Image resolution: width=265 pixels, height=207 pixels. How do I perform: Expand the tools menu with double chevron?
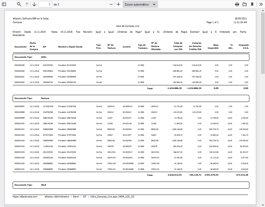261,4
